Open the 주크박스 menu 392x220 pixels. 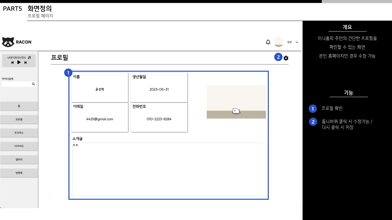pos(19,133)
